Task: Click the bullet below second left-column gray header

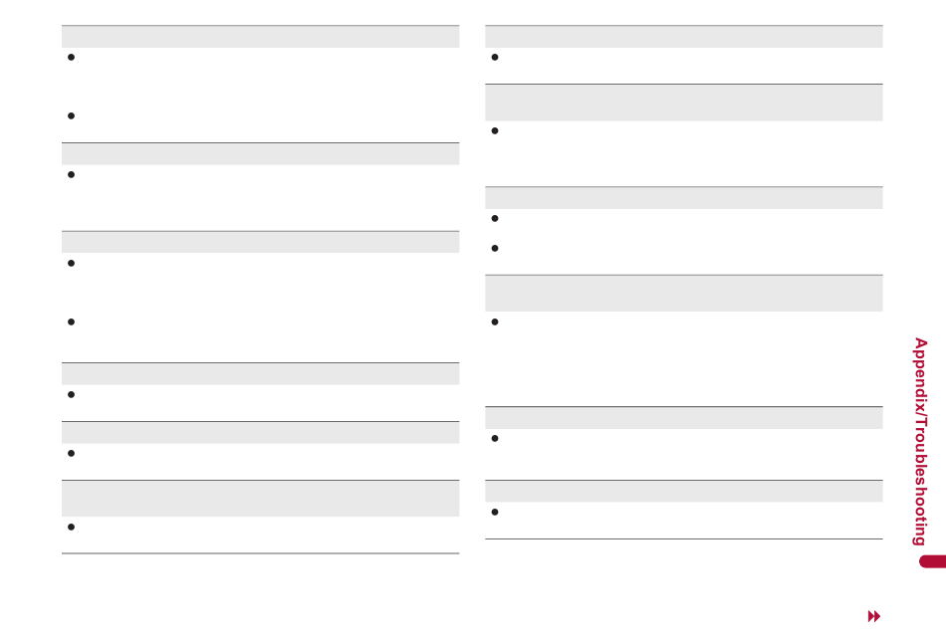Action: [71, 175]
